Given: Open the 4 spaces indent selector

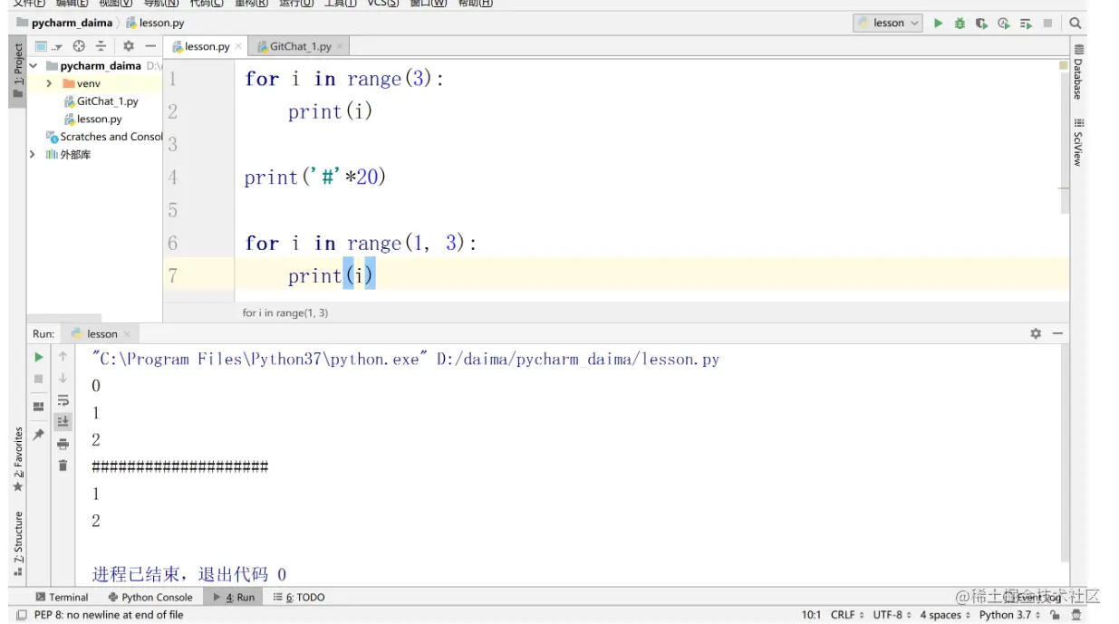Looking at the screenshot, I should (945, 615).
